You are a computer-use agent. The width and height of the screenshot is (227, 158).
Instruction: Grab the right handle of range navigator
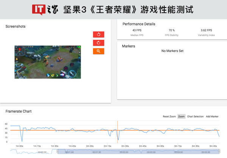click(219, 152)
